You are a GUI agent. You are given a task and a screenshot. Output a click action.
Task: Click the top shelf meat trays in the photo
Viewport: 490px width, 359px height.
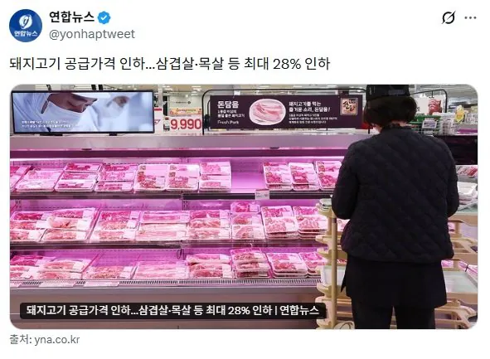tap(175, 177)
